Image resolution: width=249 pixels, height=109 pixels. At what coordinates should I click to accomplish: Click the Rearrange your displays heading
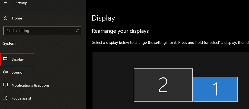coord(120,31)
